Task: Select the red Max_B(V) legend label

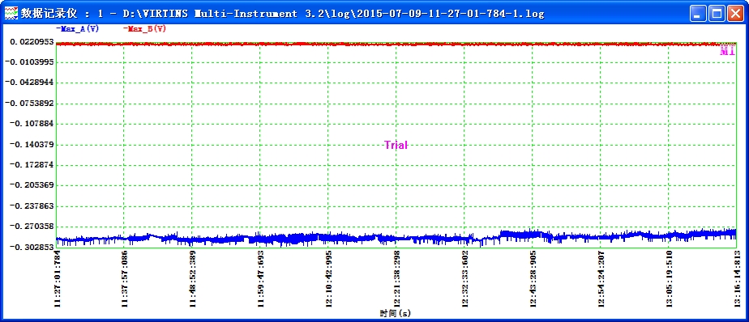Action: point(144,28)
